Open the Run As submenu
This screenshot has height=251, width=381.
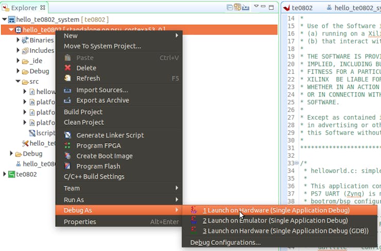click(119, 200)
